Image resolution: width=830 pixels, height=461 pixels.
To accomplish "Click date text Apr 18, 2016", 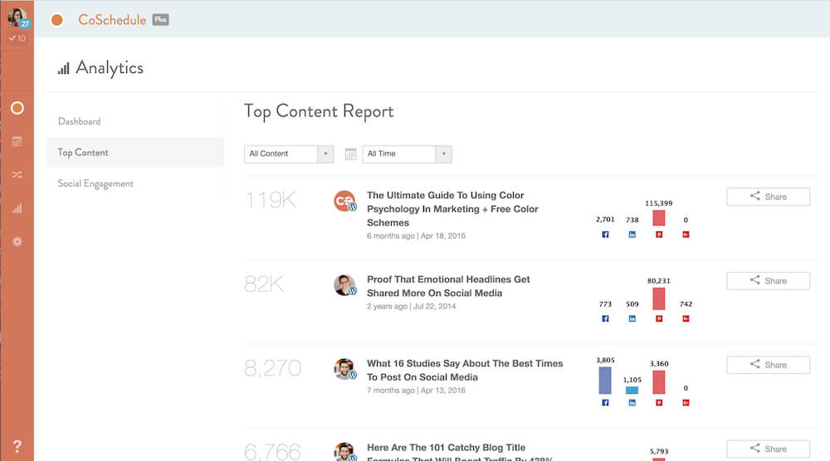I will (x=443, y=235).
